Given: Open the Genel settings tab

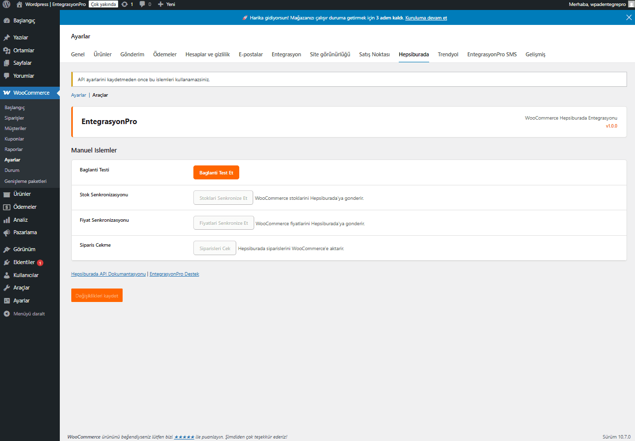Looking at the screenshot, I should coord(78,54).
